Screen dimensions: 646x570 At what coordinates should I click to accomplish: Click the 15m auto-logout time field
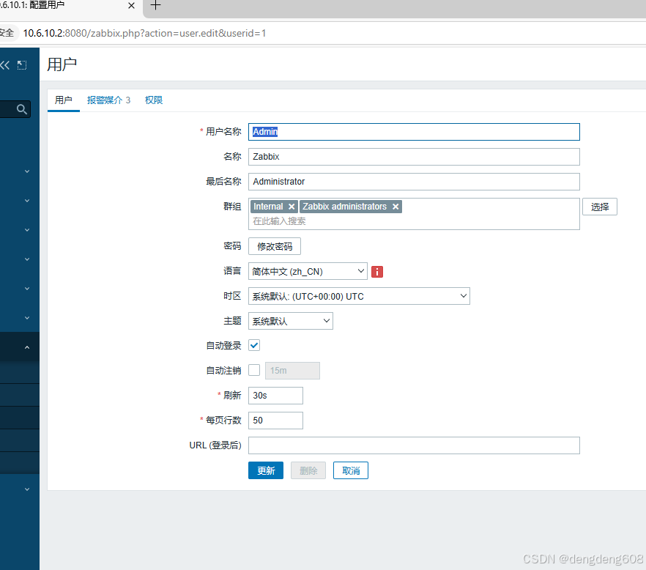[292, 370]
